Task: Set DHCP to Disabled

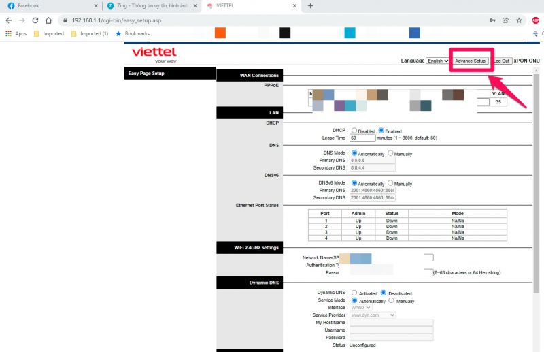Action: pyautogui.click(x=354, y=130)
